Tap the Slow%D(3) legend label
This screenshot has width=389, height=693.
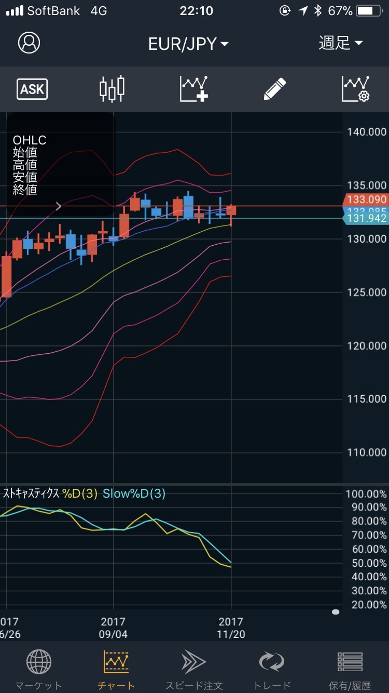[x=134, y=494]
